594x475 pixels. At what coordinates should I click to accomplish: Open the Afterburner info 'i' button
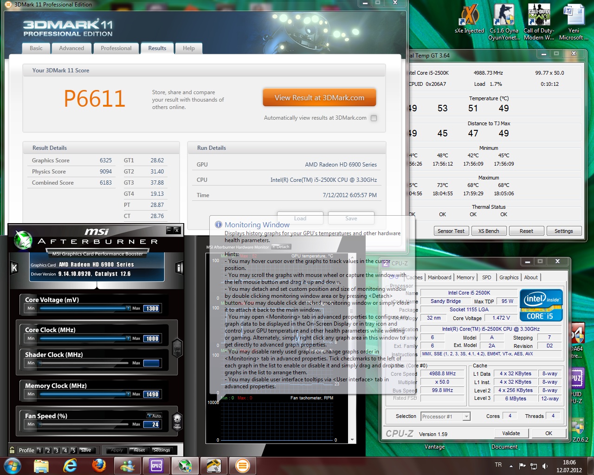click(x=180, y=268)
